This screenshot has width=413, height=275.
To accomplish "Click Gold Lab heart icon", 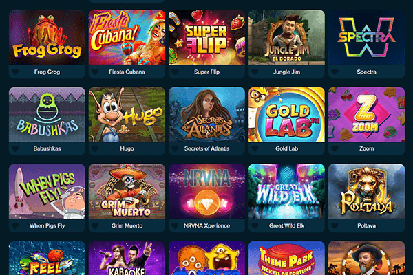I will coord(255,148).
